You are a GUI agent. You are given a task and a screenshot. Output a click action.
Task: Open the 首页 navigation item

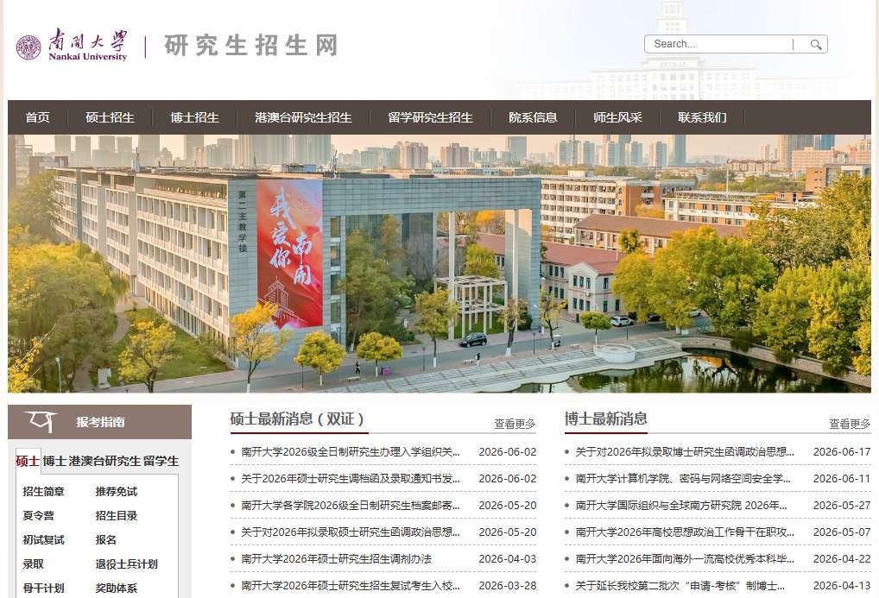37,117
